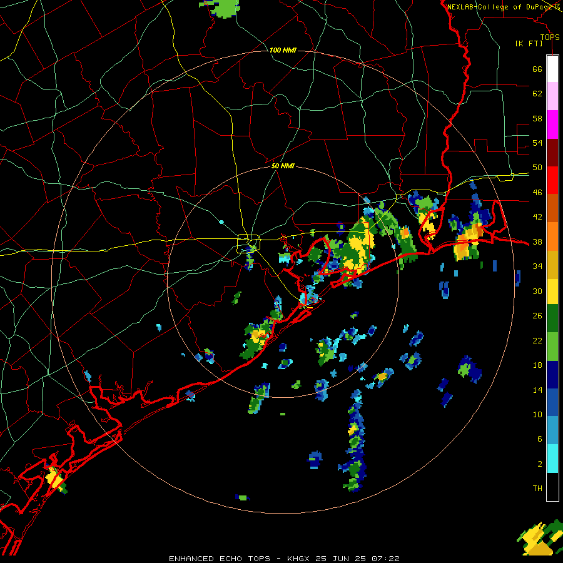This screenshot has width=563, height=563.
Task: Click the KHGX station identifier in caption
Action: (299, 559)
